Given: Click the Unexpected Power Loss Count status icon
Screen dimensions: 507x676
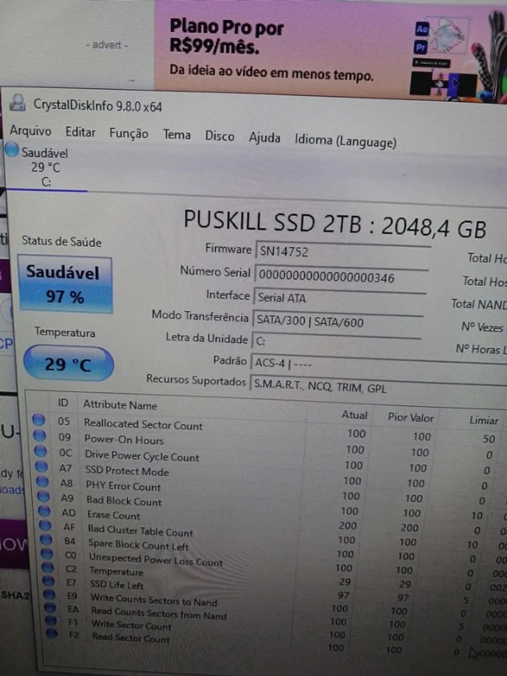Looking at the screenshot, I should click(47, 553).
